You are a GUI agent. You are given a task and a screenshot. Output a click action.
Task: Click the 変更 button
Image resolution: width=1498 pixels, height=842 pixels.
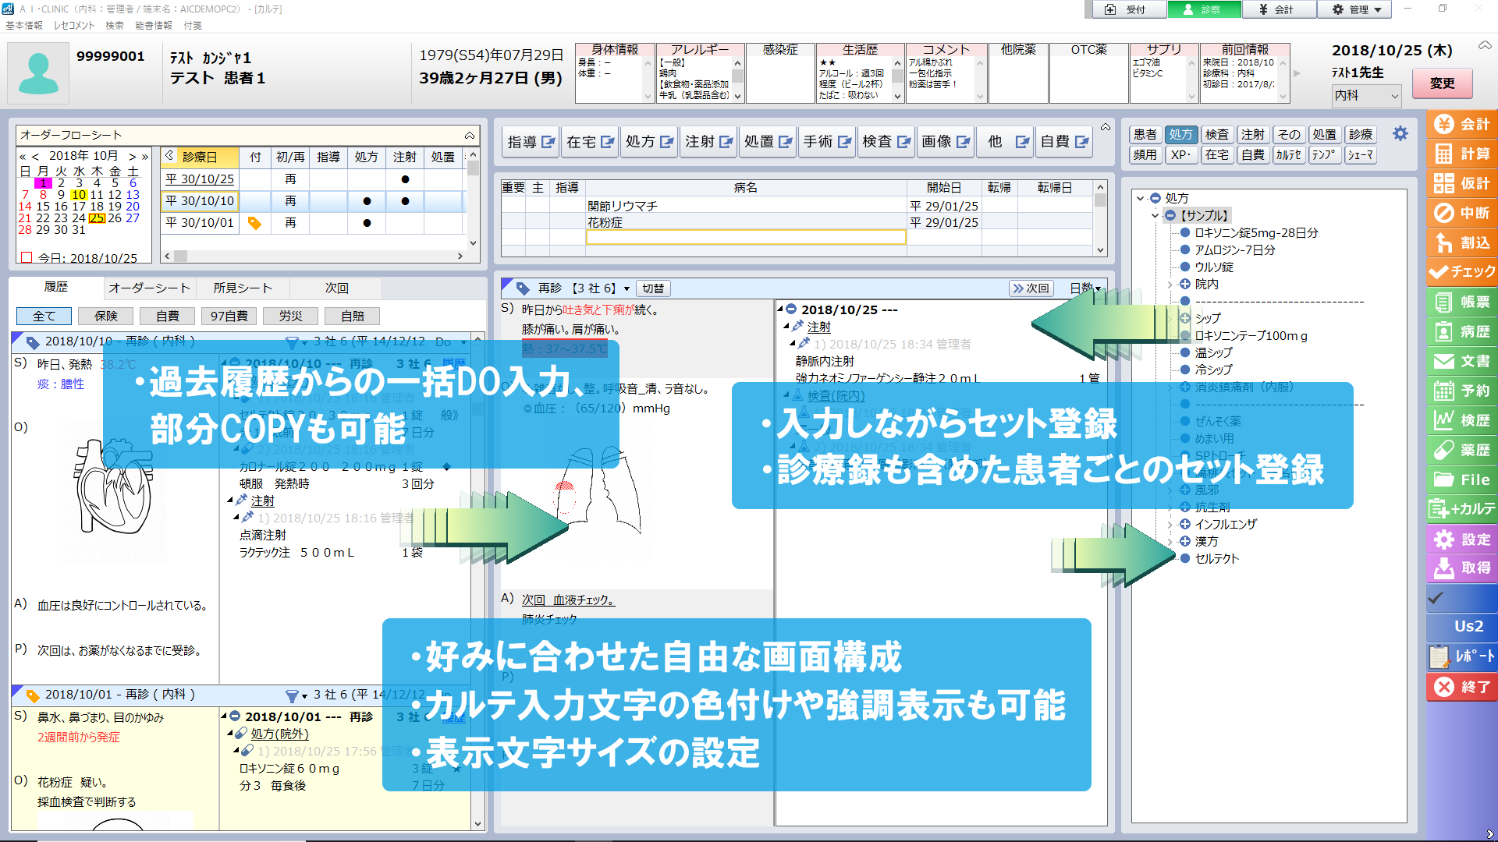1442,83
